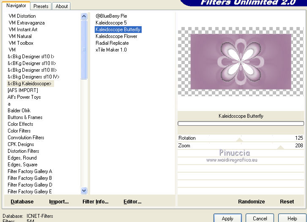This screenshot has height=222, width=307.
Task: Select Buttons & Frames category
Action: click(25, 117)
